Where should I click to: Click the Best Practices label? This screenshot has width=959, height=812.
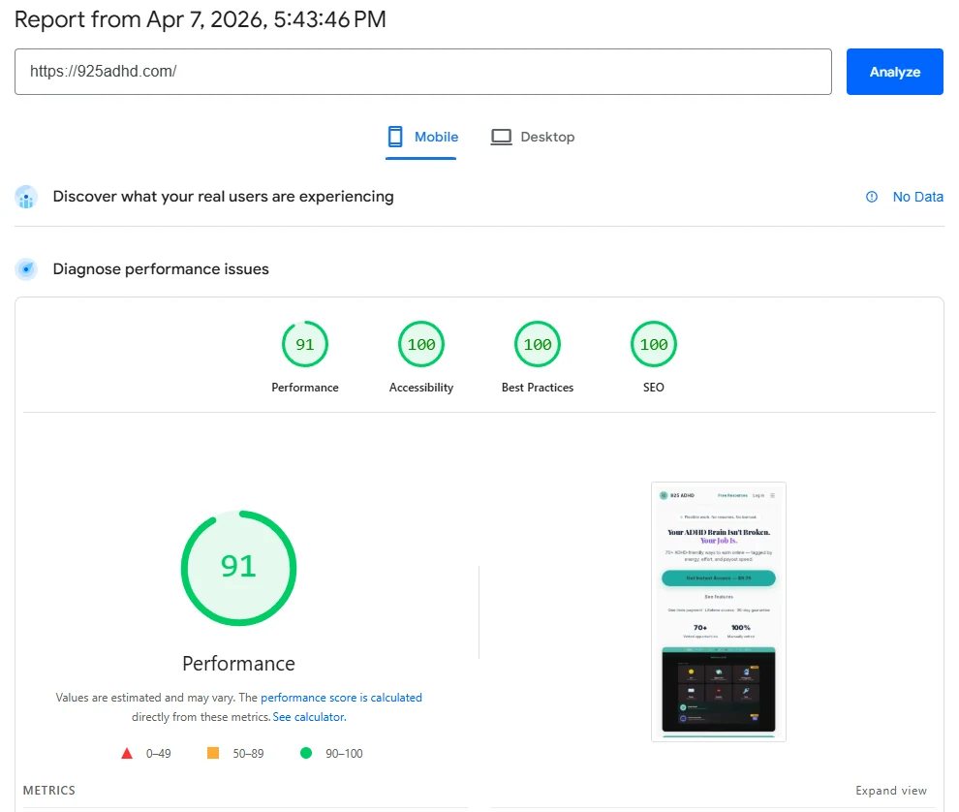coord(538,388)
